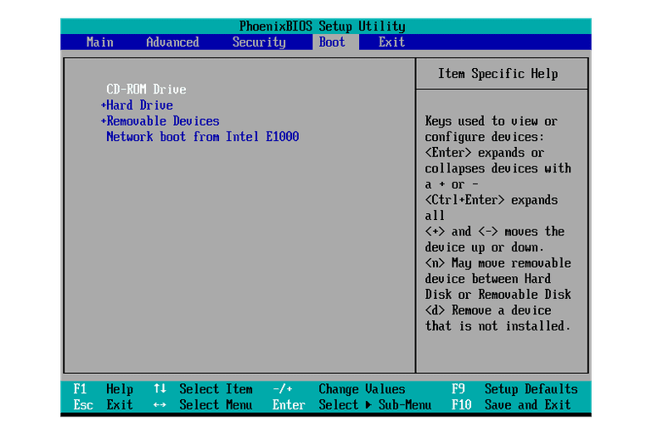Click the Enter key hint
652x435 pixels.
(289, 404)
